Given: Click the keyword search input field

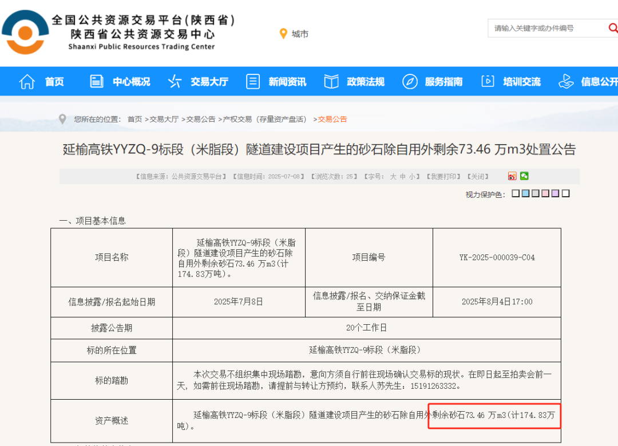Looking at the screenshot, I should (x=544, y=28).
